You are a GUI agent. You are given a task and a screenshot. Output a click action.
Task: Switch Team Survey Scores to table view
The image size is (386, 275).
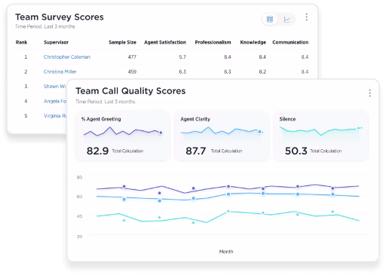click(270, 20)
